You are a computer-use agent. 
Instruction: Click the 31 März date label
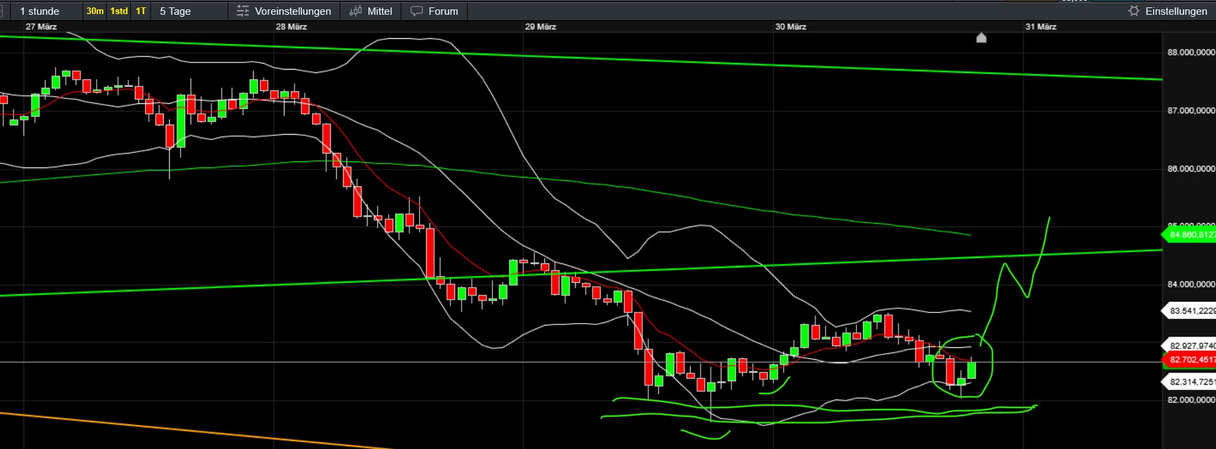(x=1041, y=27)
